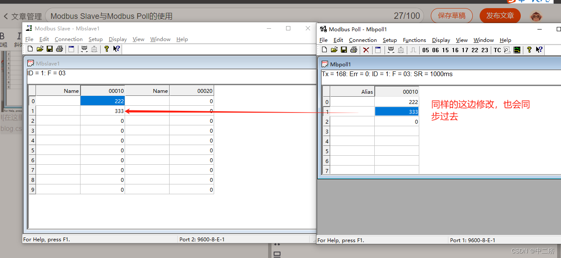
Task: Click New document icon in Modbus Slave toolbar
Action: click(x=30, y=49)
